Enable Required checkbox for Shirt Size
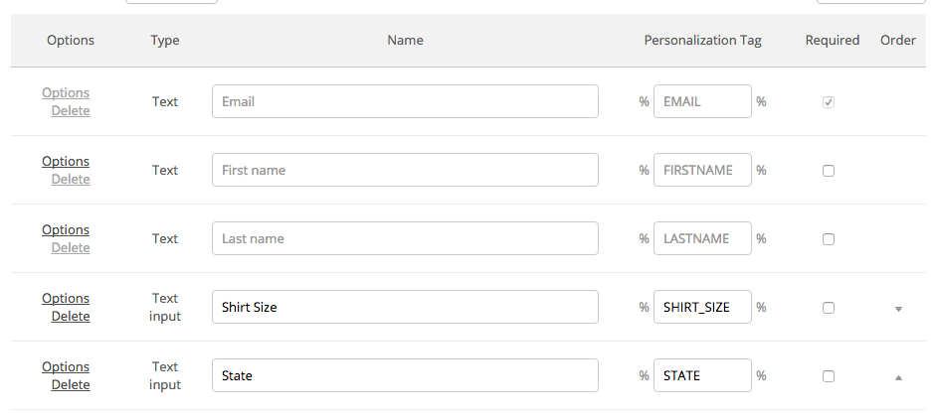The image size is (934, 418). click(x=829, y=308)
